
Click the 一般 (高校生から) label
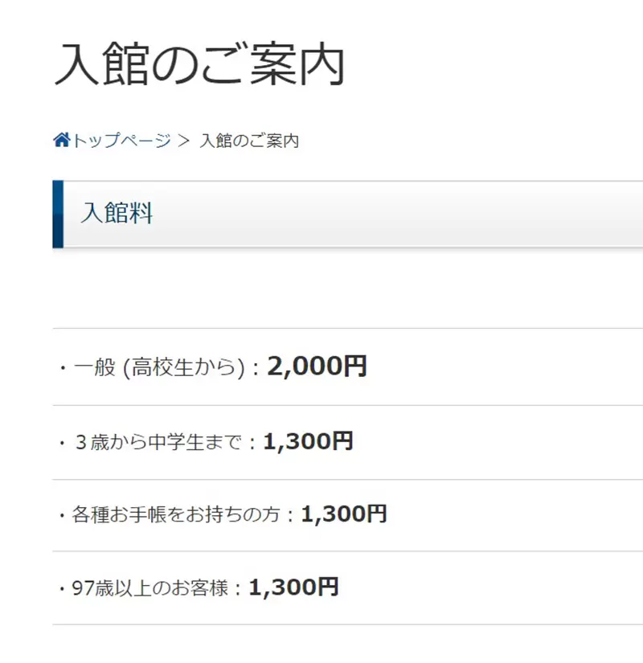click(x=158, y=367)
